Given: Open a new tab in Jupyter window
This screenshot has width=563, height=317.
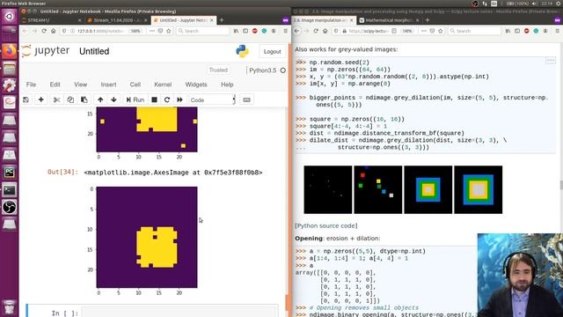Looking at the screenshot, I should tap(222, 20).
